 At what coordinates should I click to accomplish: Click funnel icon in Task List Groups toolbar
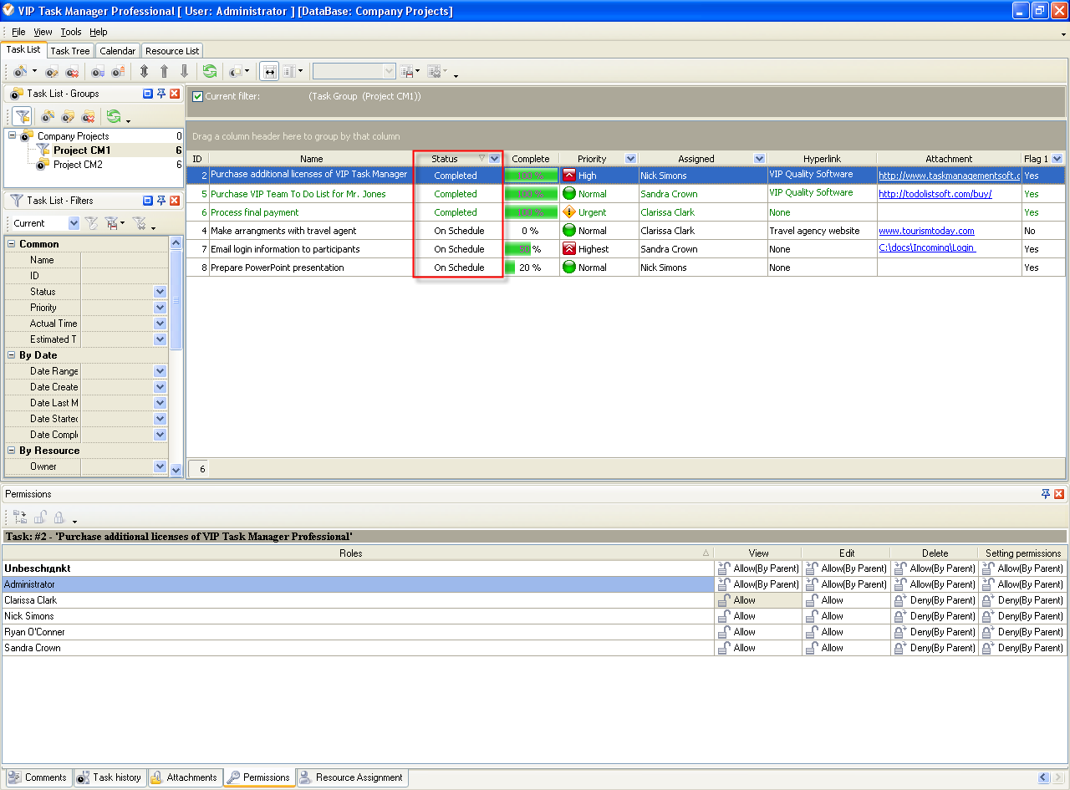23,117
